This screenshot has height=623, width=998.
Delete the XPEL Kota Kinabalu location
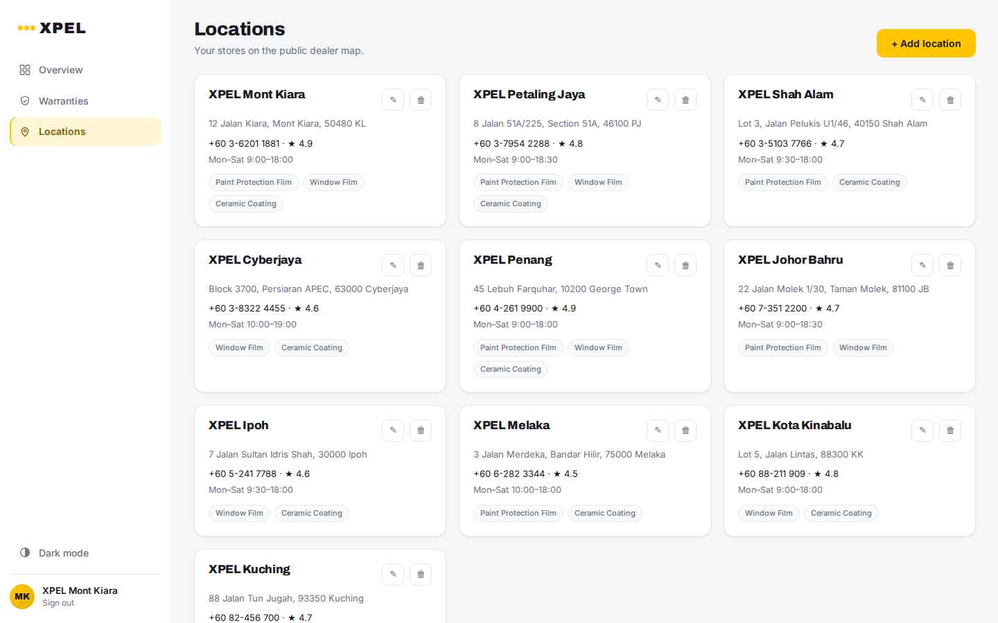pyautogui.click(x=950, y=431)
